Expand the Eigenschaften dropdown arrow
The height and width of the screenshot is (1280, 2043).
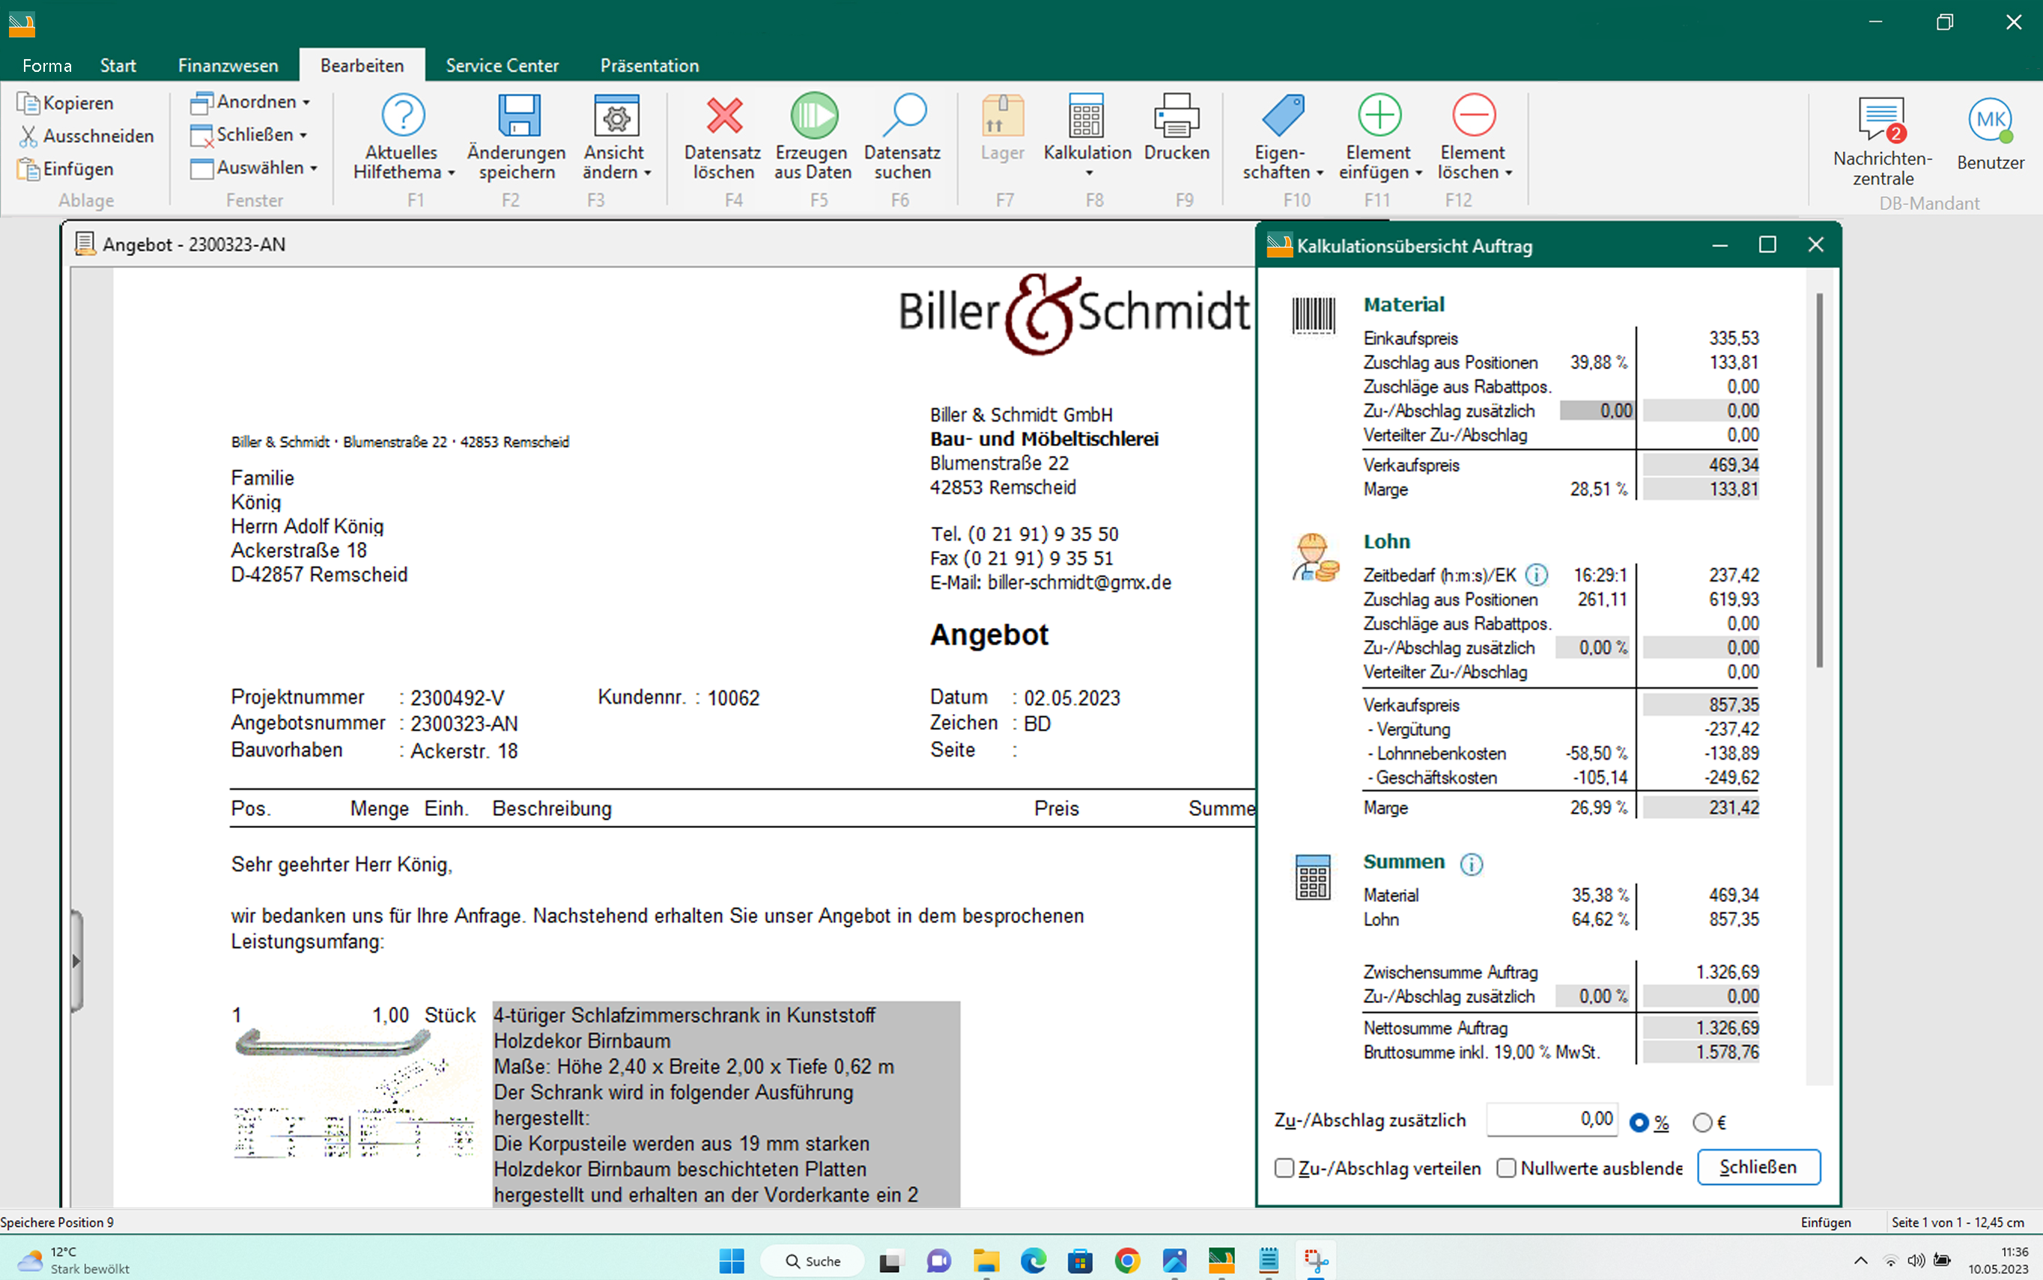(x=1320, y=173)
